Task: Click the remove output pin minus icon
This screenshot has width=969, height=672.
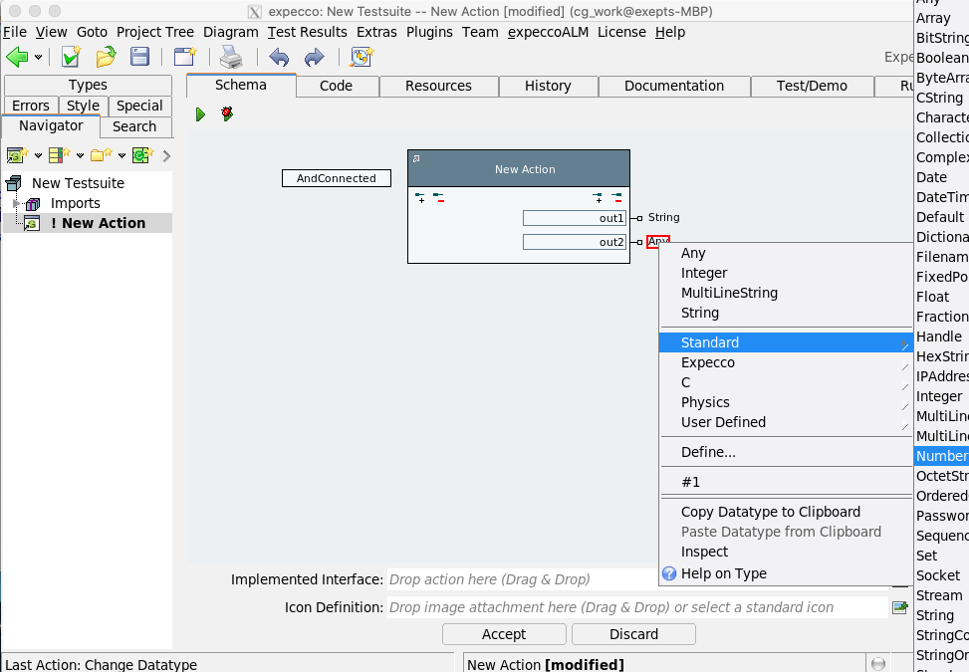Action: tap(616, 198)
